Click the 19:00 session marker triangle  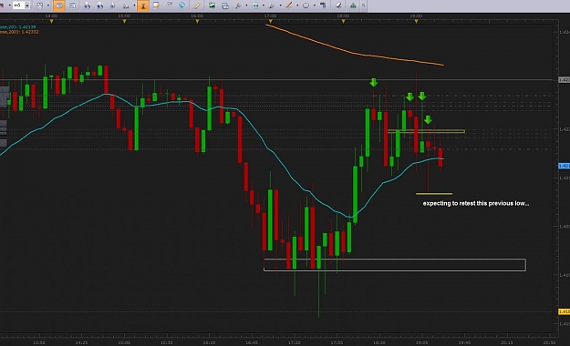(x=416, y=22)
